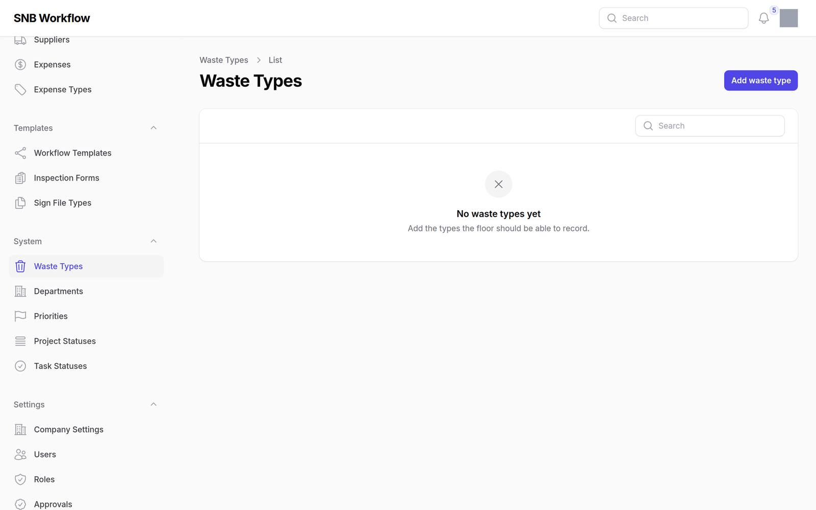The height and width of the screenshot is (510, 816).
Task: Click the Add waste type button
Action: pos(760,81)
